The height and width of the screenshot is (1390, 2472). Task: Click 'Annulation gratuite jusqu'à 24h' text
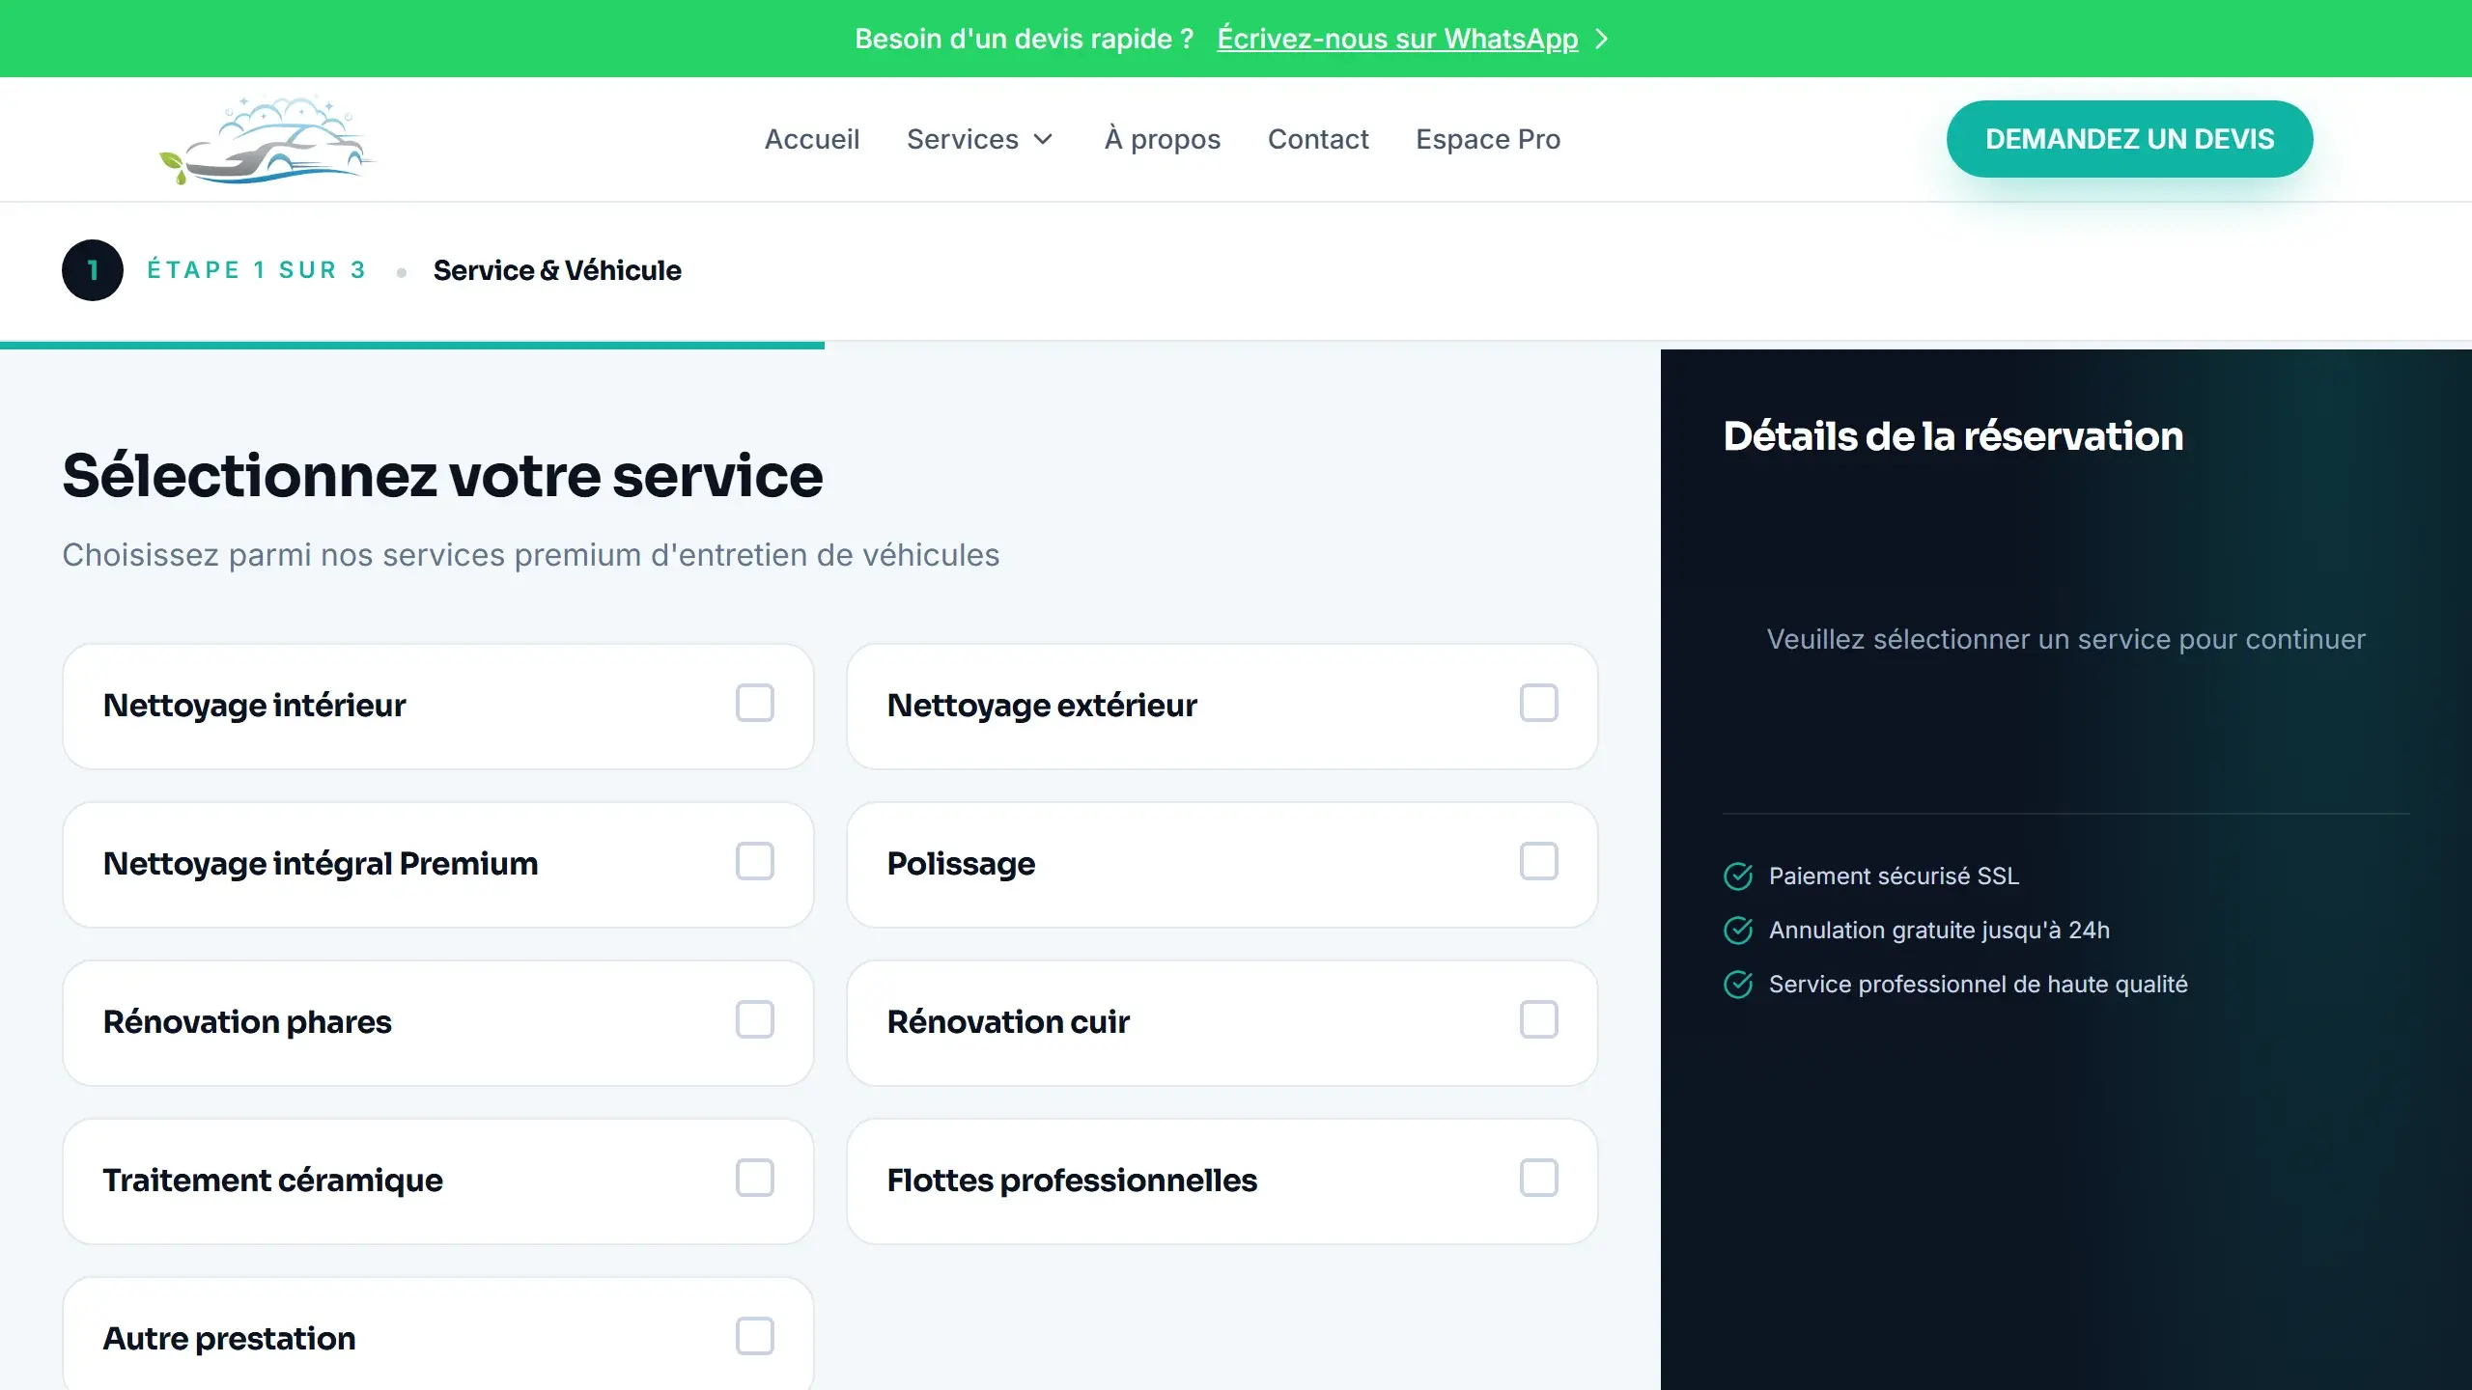tap(1939, 930)
